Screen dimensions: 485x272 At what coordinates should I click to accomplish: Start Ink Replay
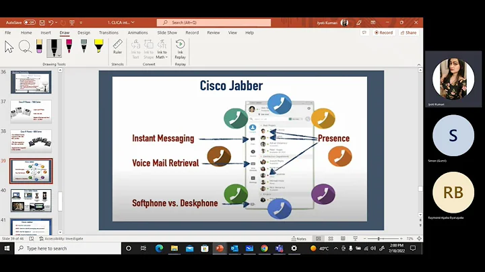180,49
